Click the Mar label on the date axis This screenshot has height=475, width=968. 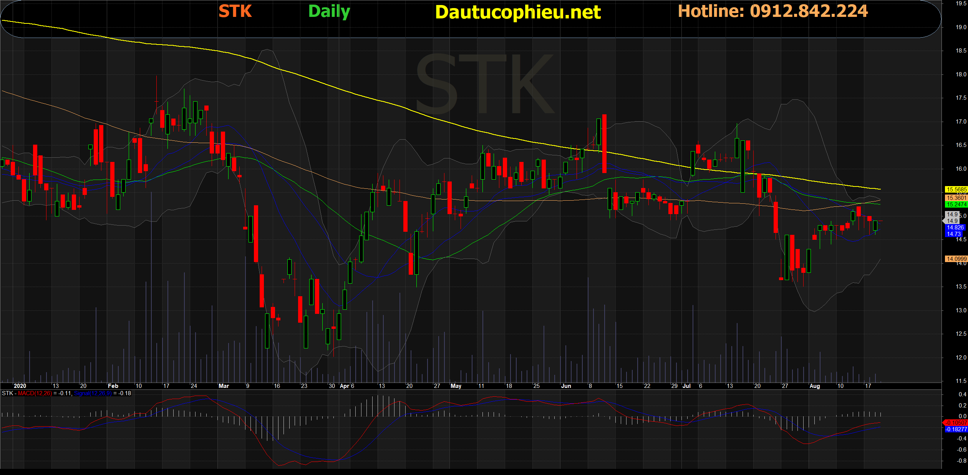point(224,386)
